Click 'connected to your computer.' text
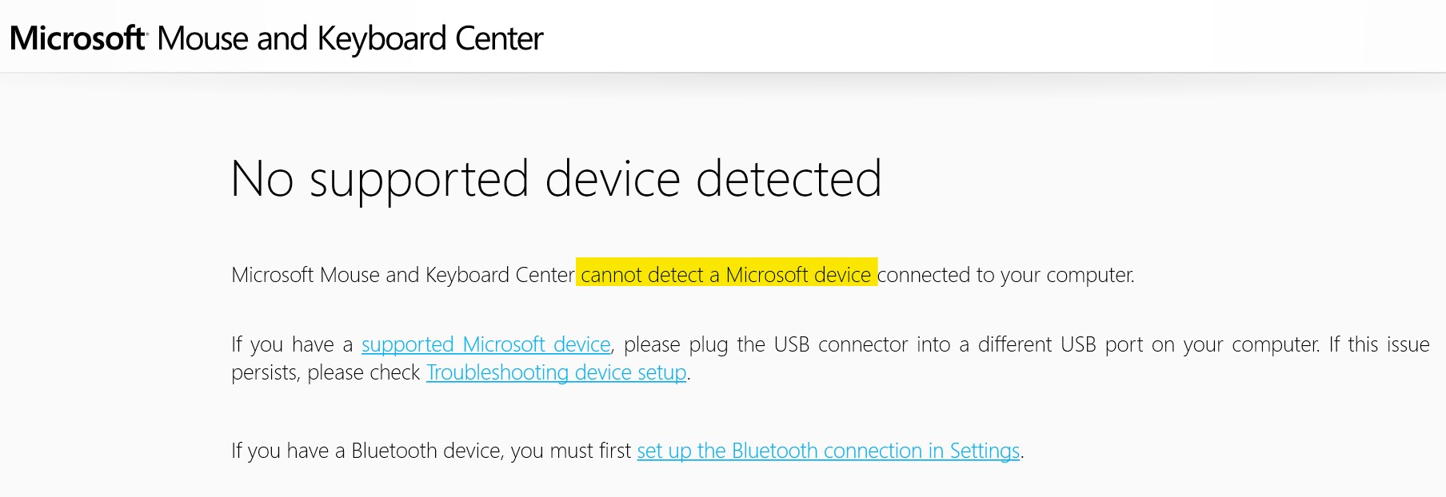This screenshot has width=1446, height=497. (x=1005, y=275)
